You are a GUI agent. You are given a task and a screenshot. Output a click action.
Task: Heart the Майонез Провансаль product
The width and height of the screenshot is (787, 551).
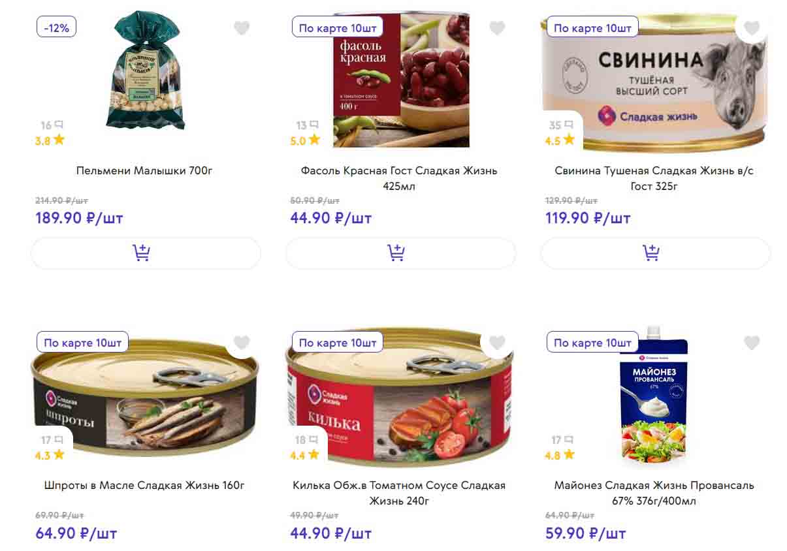click(x=752, y=343)
